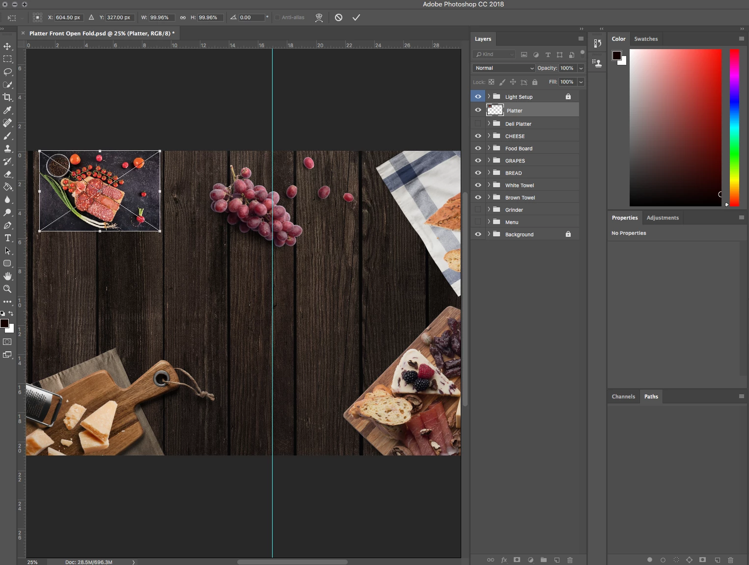Hide the Background layer group
The height and width of the screenshot is (565, 749).
[x=478, y=234]
